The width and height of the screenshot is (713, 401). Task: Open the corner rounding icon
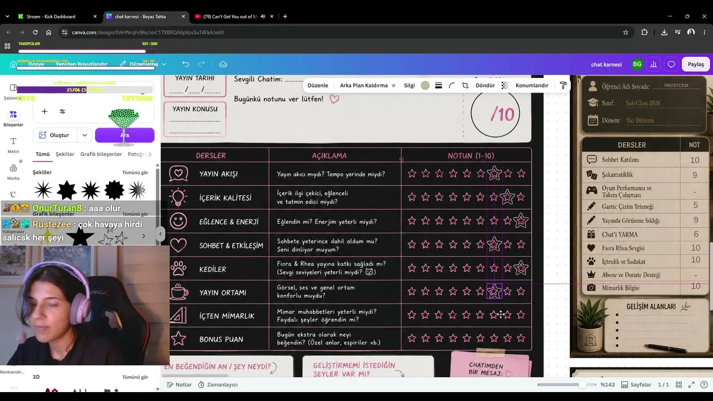(452, 85)
